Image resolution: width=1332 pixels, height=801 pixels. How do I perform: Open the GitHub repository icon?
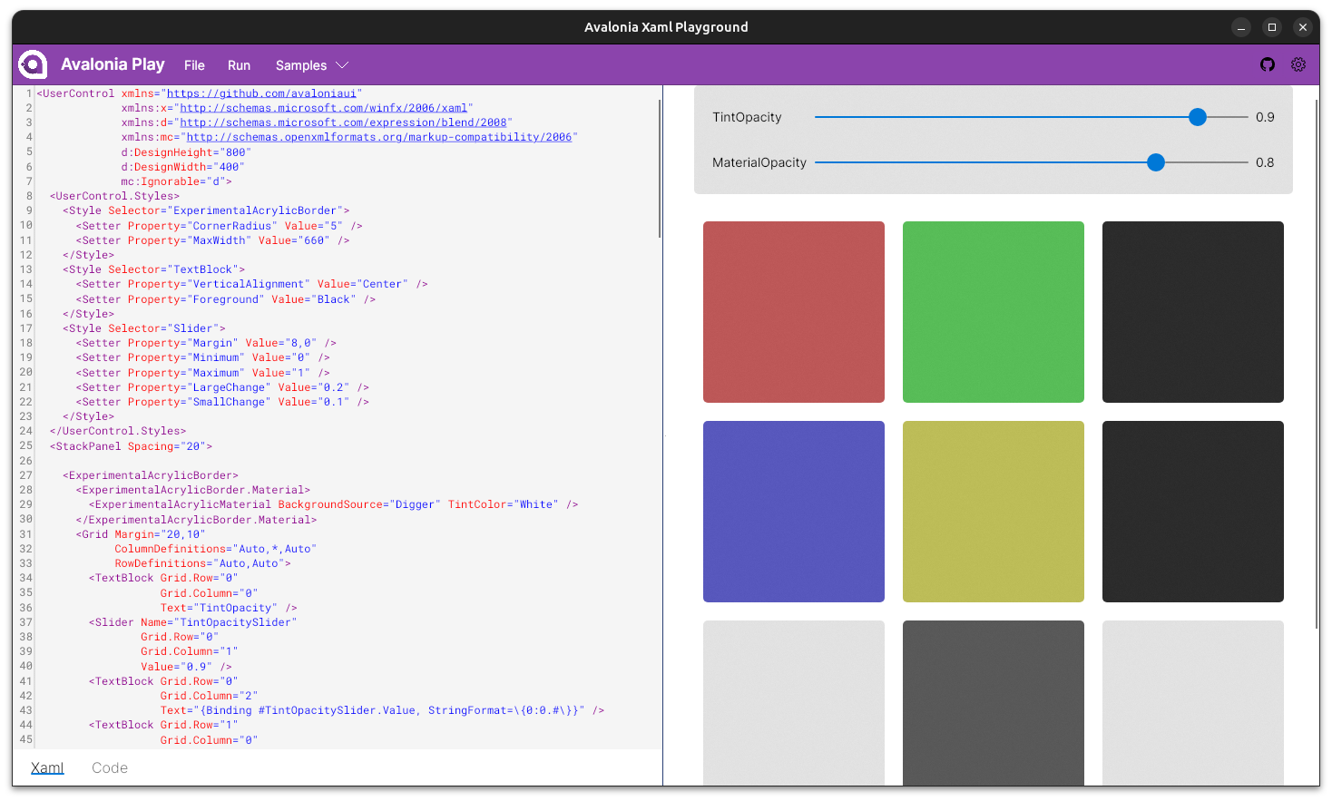pyautogui.click(x=1268, y=64)
